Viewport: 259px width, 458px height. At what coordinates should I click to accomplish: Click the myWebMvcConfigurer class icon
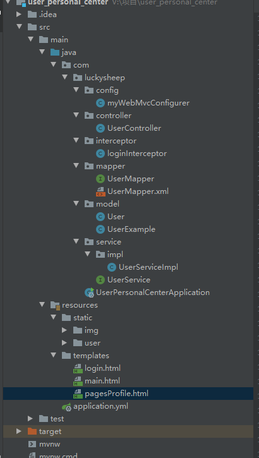point(100,103)
